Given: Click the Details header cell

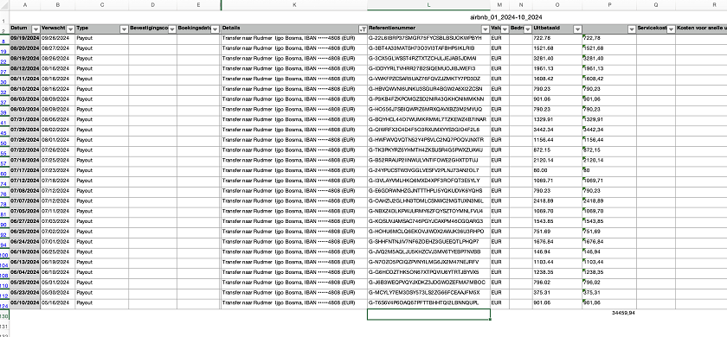Looking at the screenshot, I should point(294,29).
